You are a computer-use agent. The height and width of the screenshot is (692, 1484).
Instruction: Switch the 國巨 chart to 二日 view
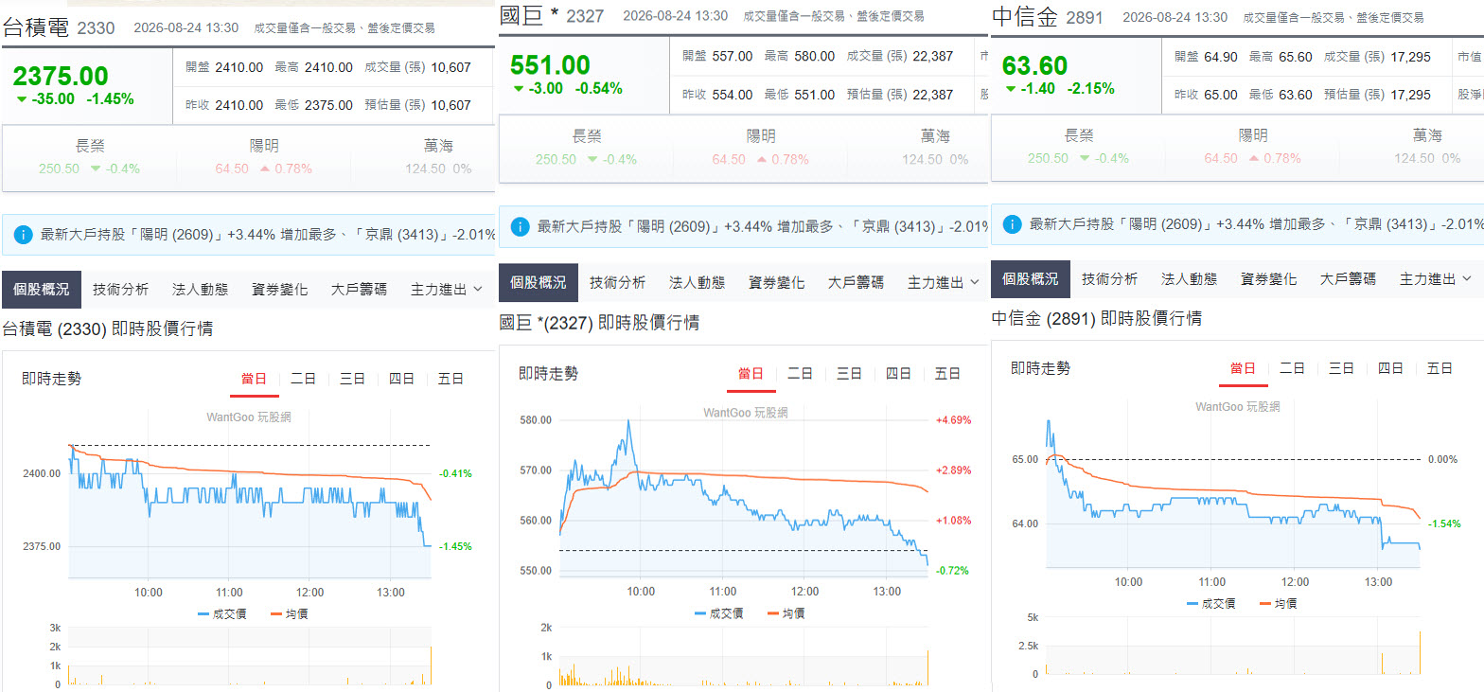click(x=801, y=374)
